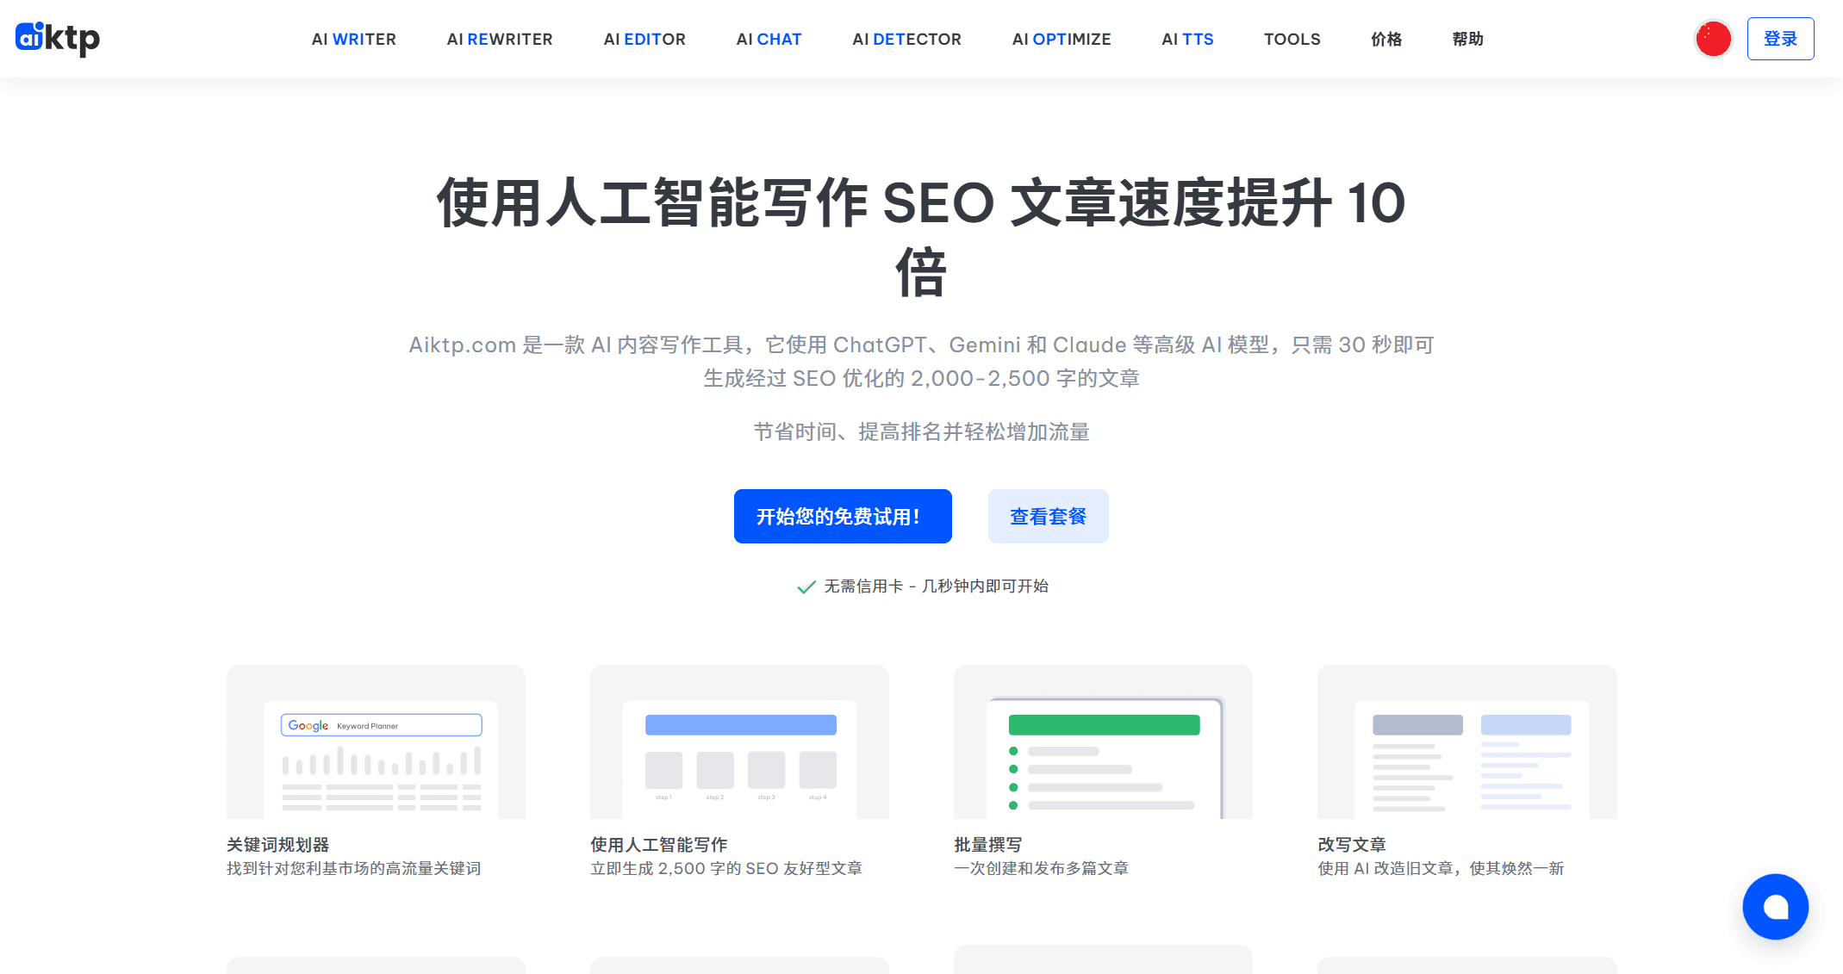Viewport: 1843px width, 974px height.
Task: Open the AI REWRITER menu
Action: tap(500, 39)
